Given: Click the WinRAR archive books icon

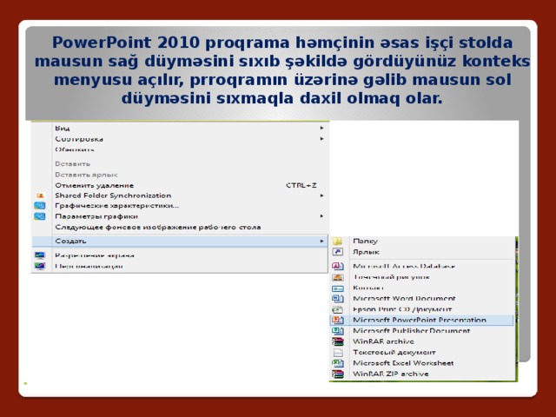Looking at the screenshot, I should coord(338,341).
